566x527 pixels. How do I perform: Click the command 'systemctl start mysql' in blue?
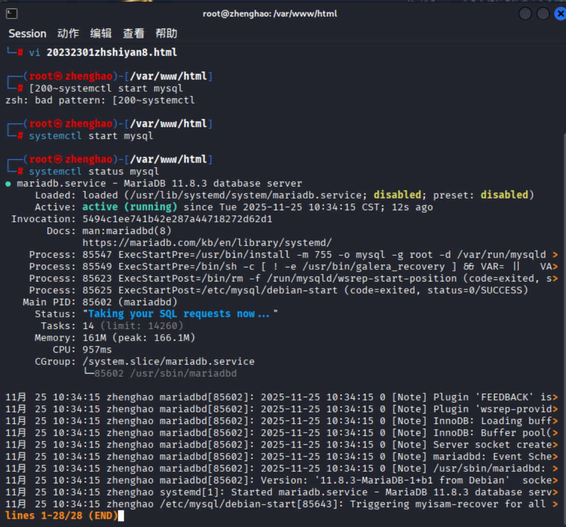coord(91,136)
